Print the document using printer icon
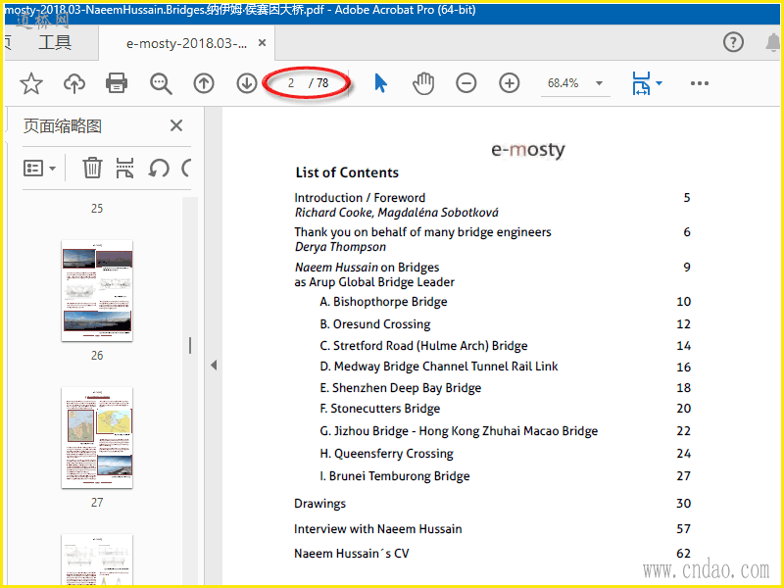 coord(117,83)
